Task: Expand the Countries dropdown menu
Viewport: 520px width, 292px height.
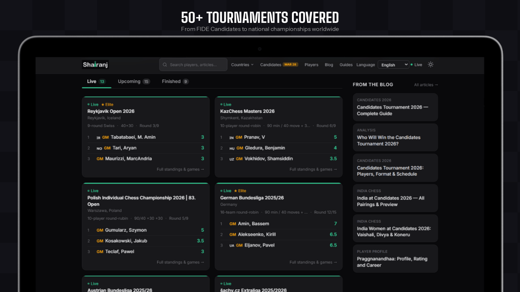Action: (242, 65)
